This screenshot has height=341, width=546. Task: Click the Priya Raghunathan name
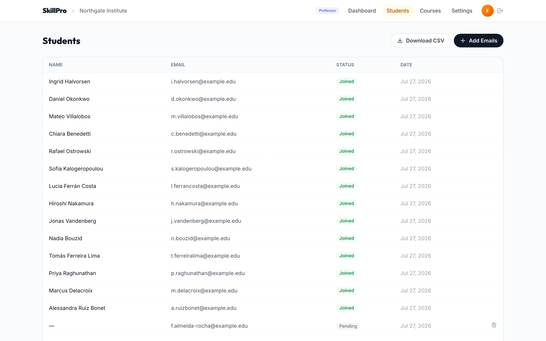pos(72,273)
